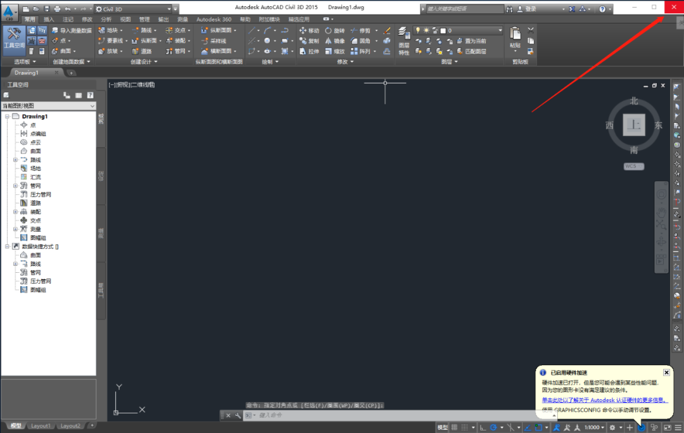Collapse the 数据快捷方式 tree node
684x433 pixels.
7,246
